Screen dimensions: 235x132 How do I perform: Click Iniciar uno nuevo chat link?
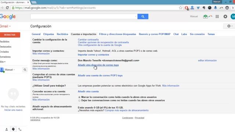click(x=13, y=110)
